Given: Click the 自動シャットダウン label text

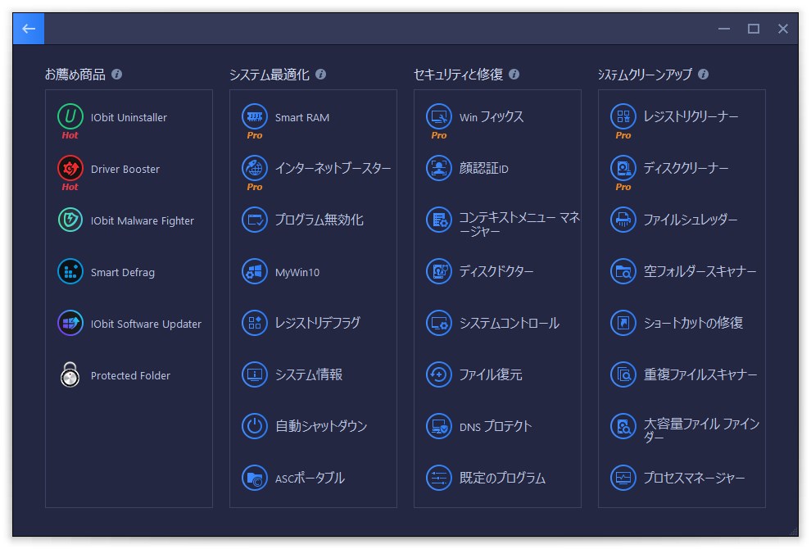Looking at the screenshot, I should [x=320, y=426].
